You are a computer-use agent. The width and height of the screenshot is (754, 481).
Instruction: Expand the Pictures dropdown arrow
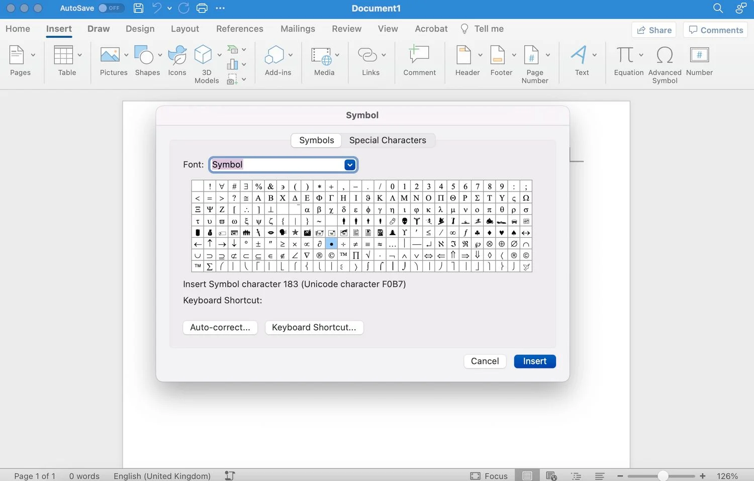126,55
